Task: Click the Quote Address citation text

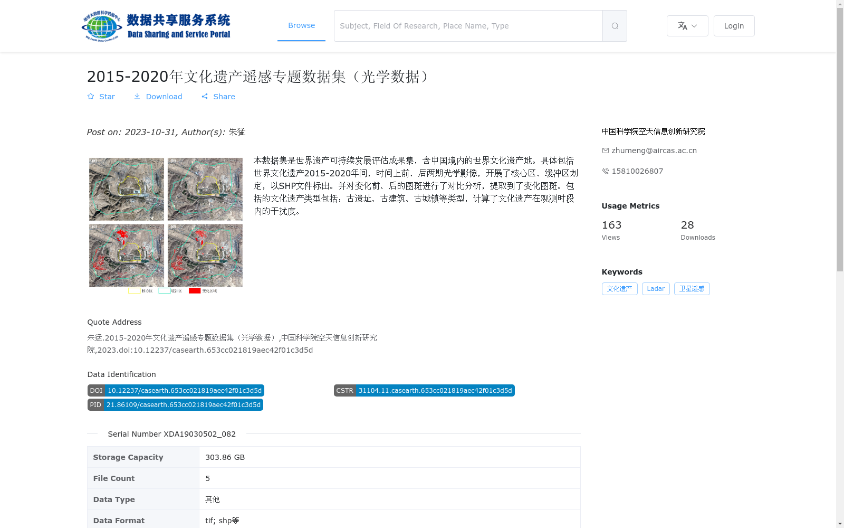Action: click(x=232, y=344)
